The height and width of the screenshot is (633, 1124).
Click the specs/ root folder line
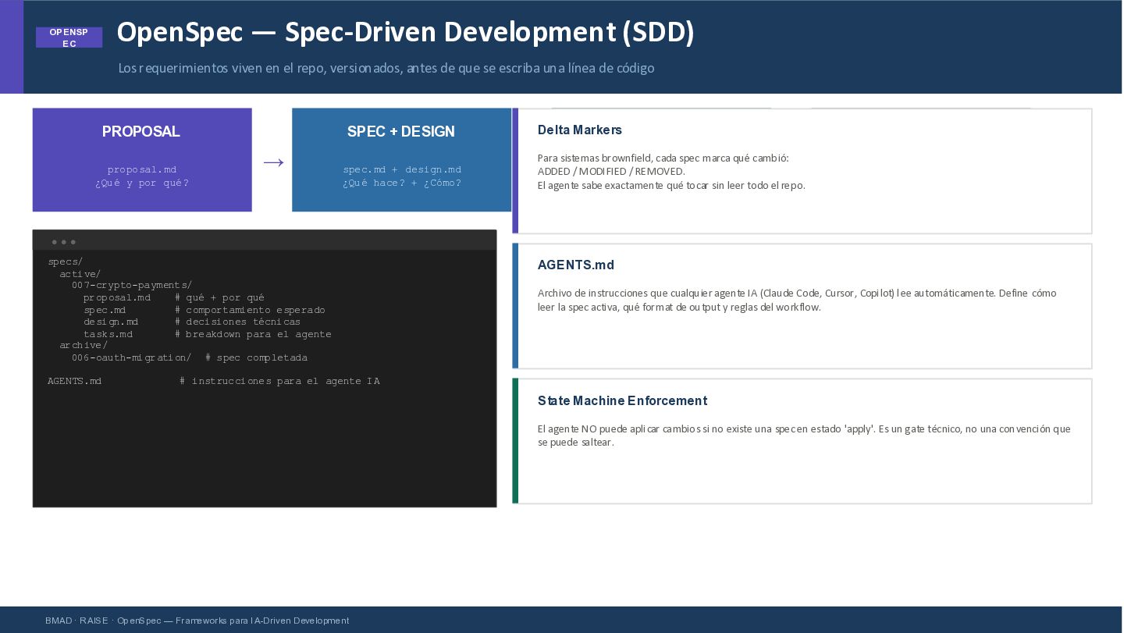click(x=66, y=261)
